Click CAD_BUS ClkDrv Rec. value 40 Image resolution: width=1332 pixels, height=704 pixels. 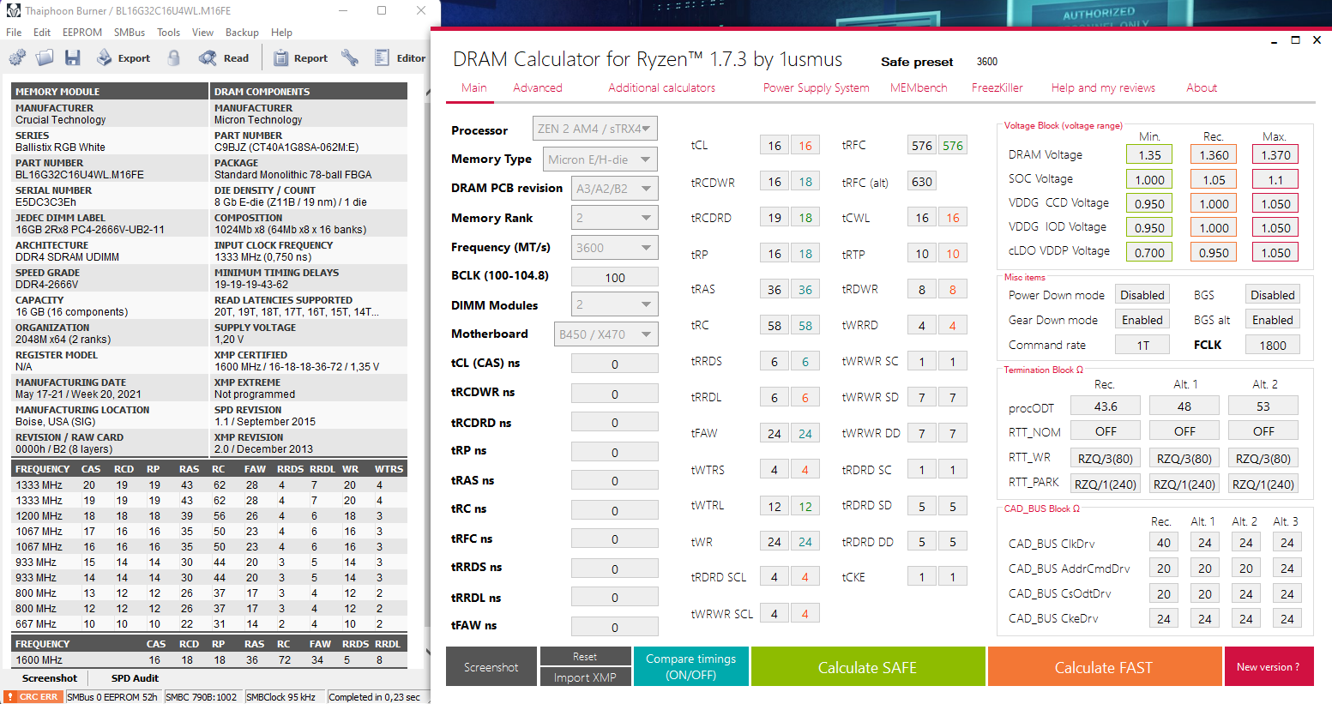(x=1163, y=542)
